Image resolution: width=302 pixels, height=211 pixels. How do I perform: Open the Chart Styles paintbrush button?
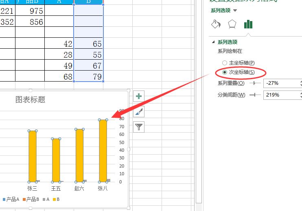point(139,112)
